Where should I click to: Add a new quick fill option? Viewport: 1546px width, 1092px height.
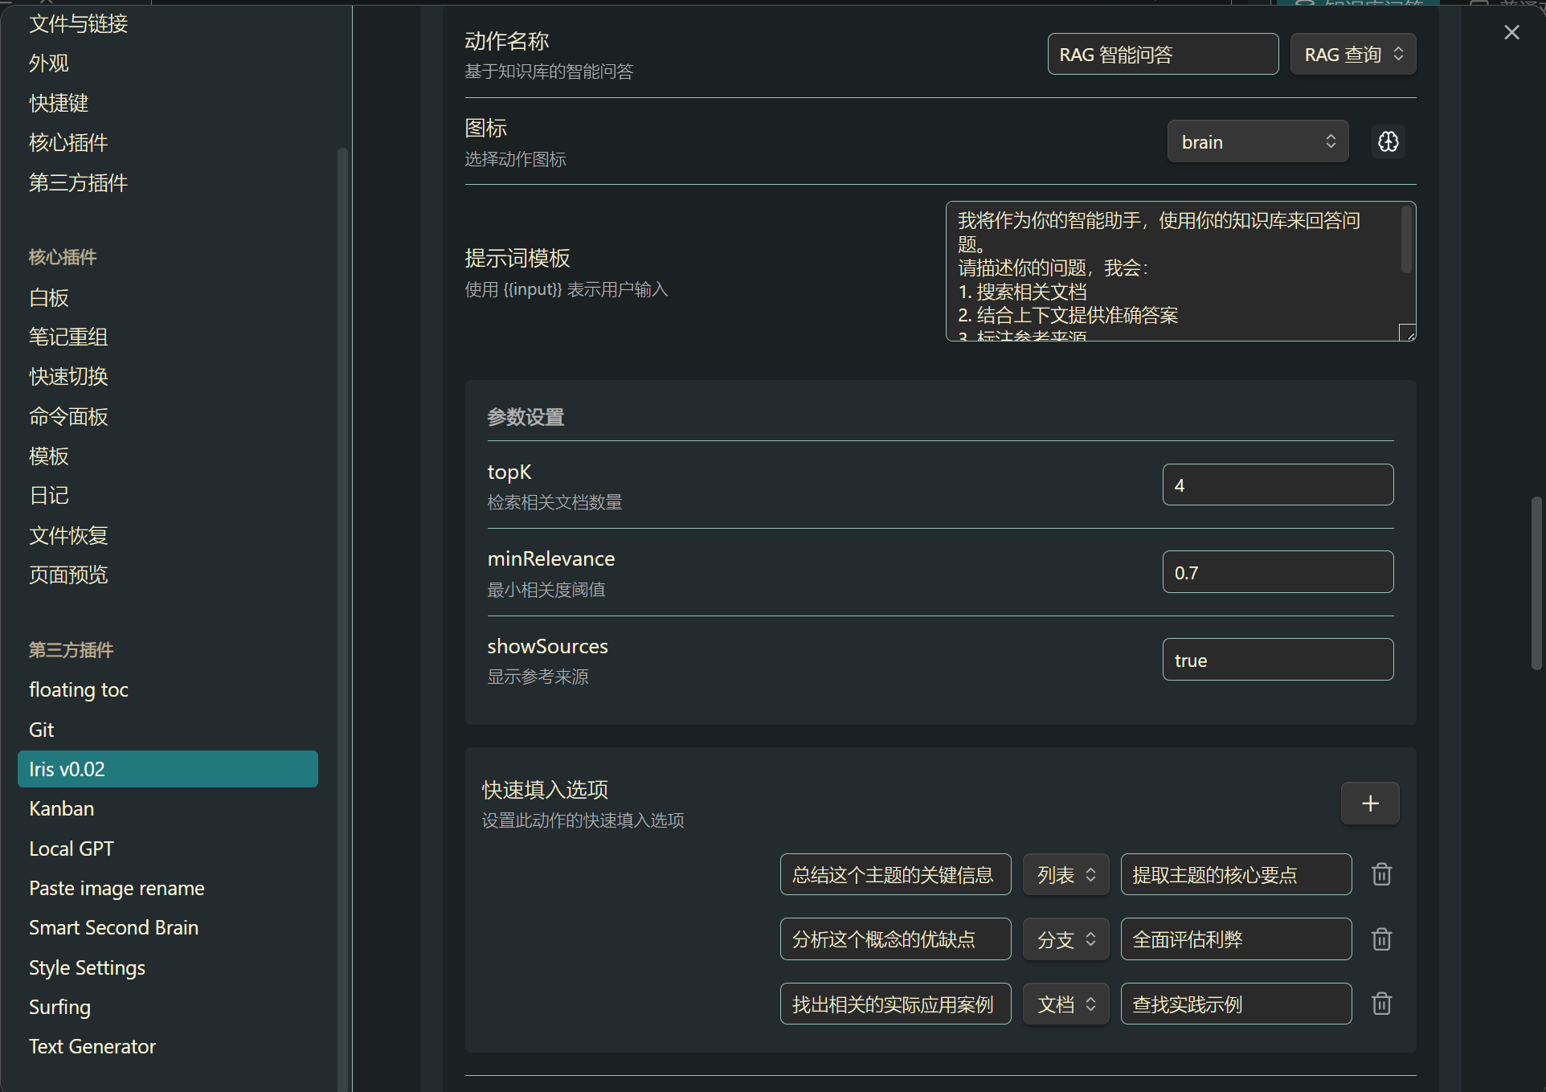[1370, 804]
